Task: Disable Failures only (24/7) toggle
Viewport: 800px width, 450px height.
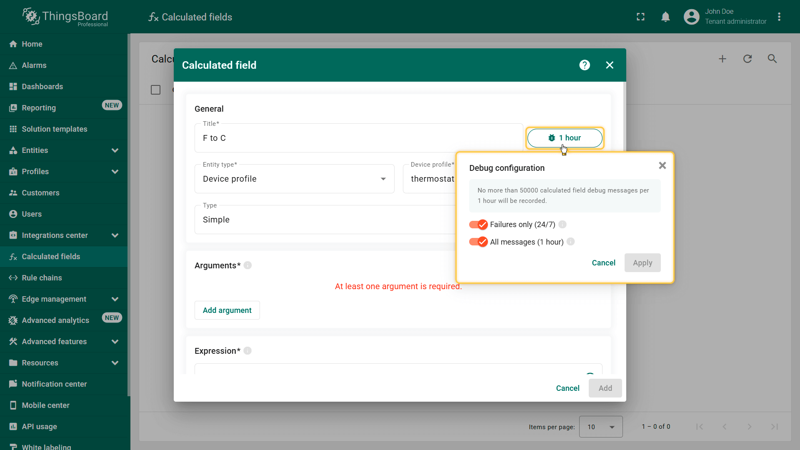Action: click(478, 225)
